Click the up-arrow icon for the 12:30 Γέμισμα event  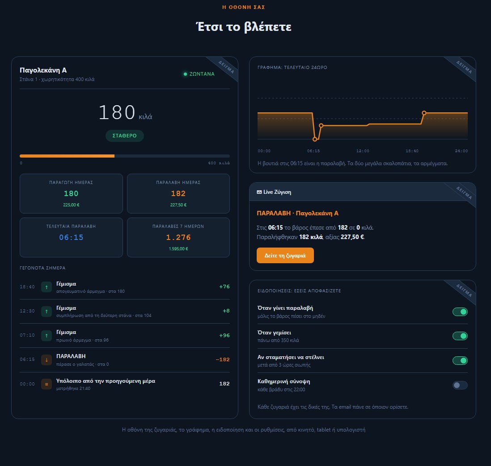(x=47, y=311)
